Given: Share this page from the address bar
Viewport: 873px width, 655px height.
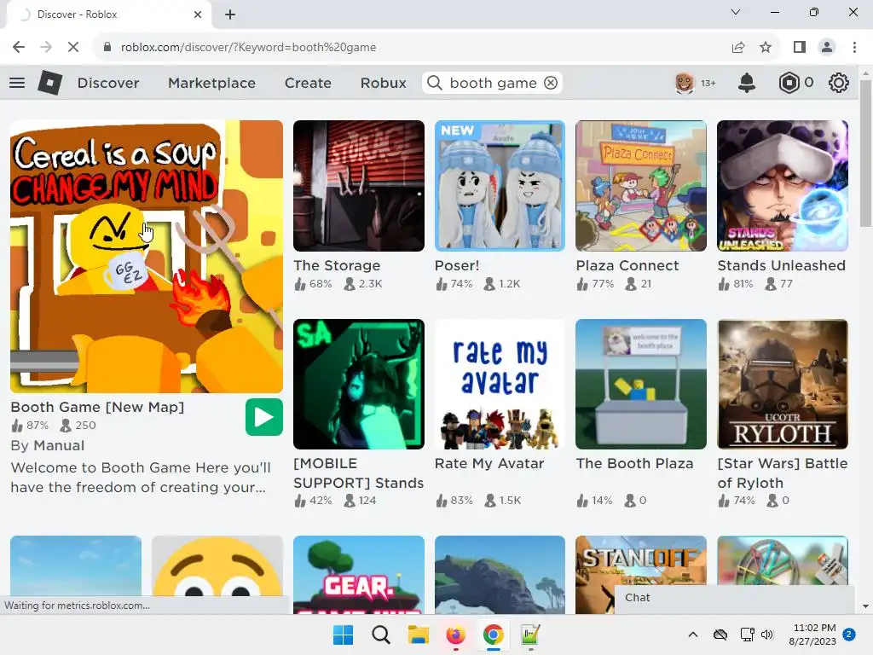Looking at the screenshot, I should click(x=738, y=48).
